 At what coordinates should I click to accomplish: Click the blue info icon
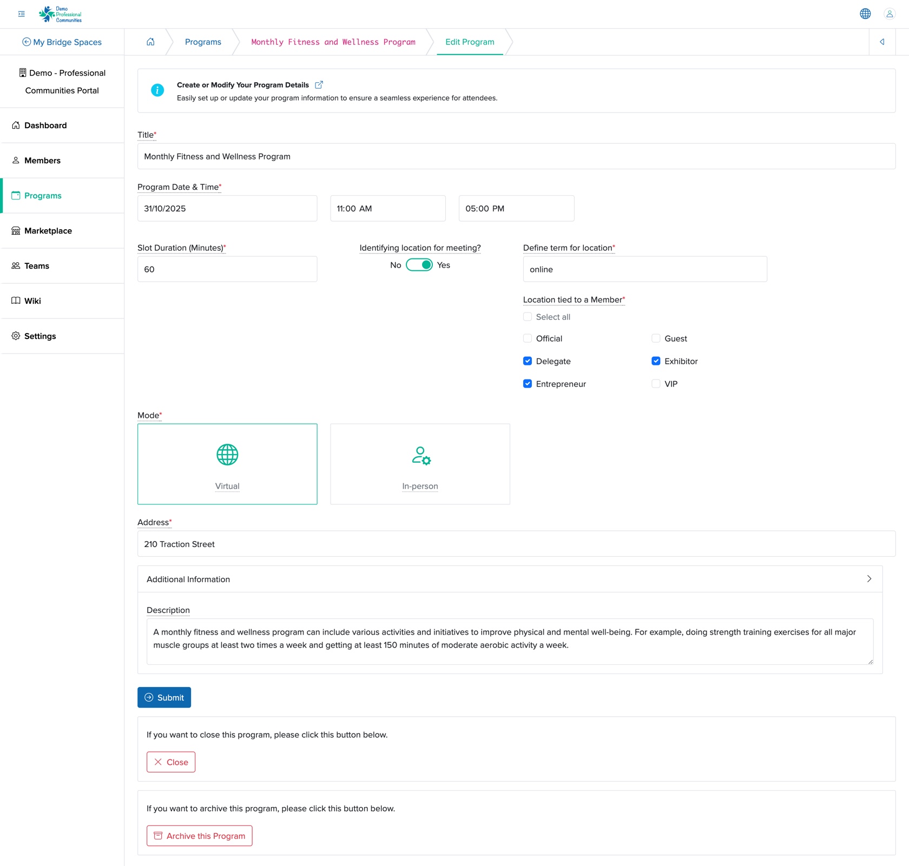(x=157, y=90)
